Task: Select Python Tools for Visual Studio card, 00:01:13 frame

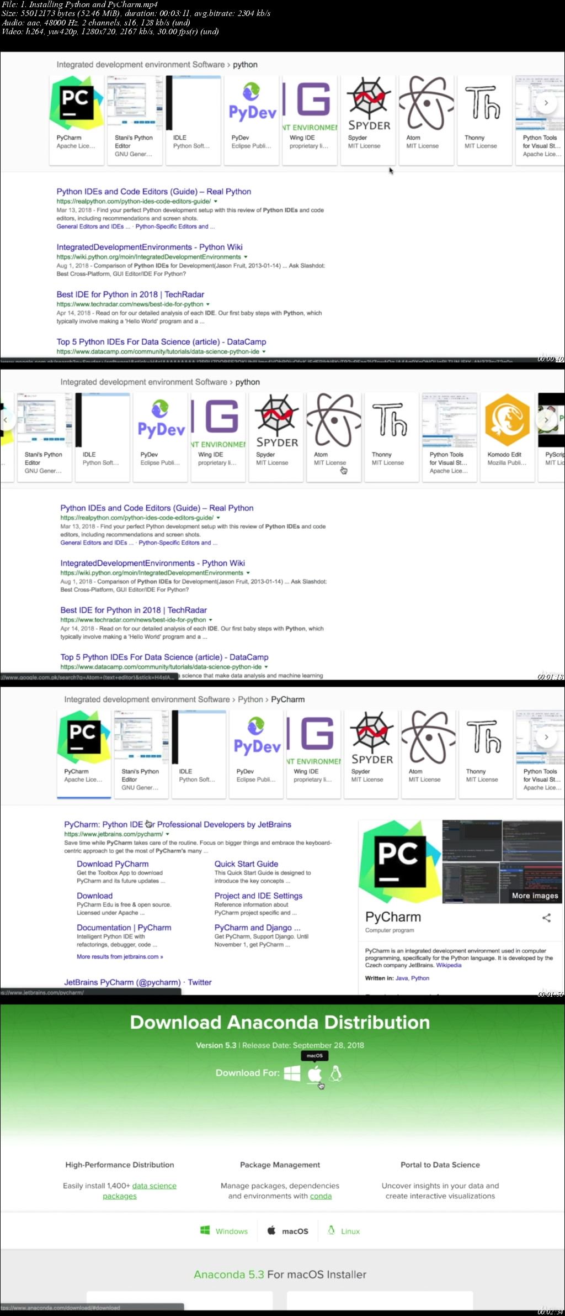Action: (x=449, y=437)
